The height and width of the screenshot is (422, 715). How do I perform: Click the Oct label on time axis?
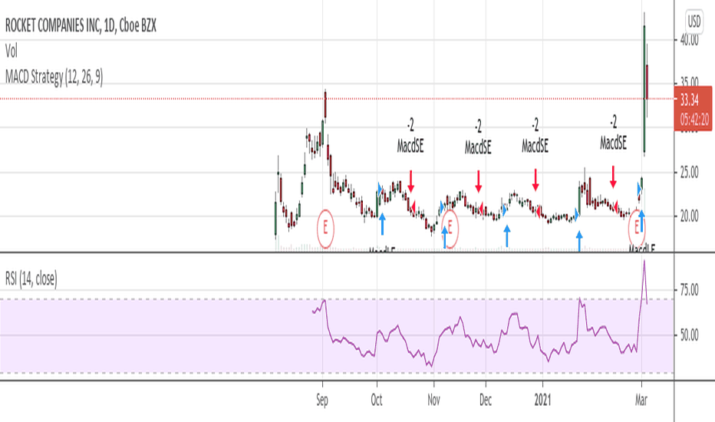[377, 400]
